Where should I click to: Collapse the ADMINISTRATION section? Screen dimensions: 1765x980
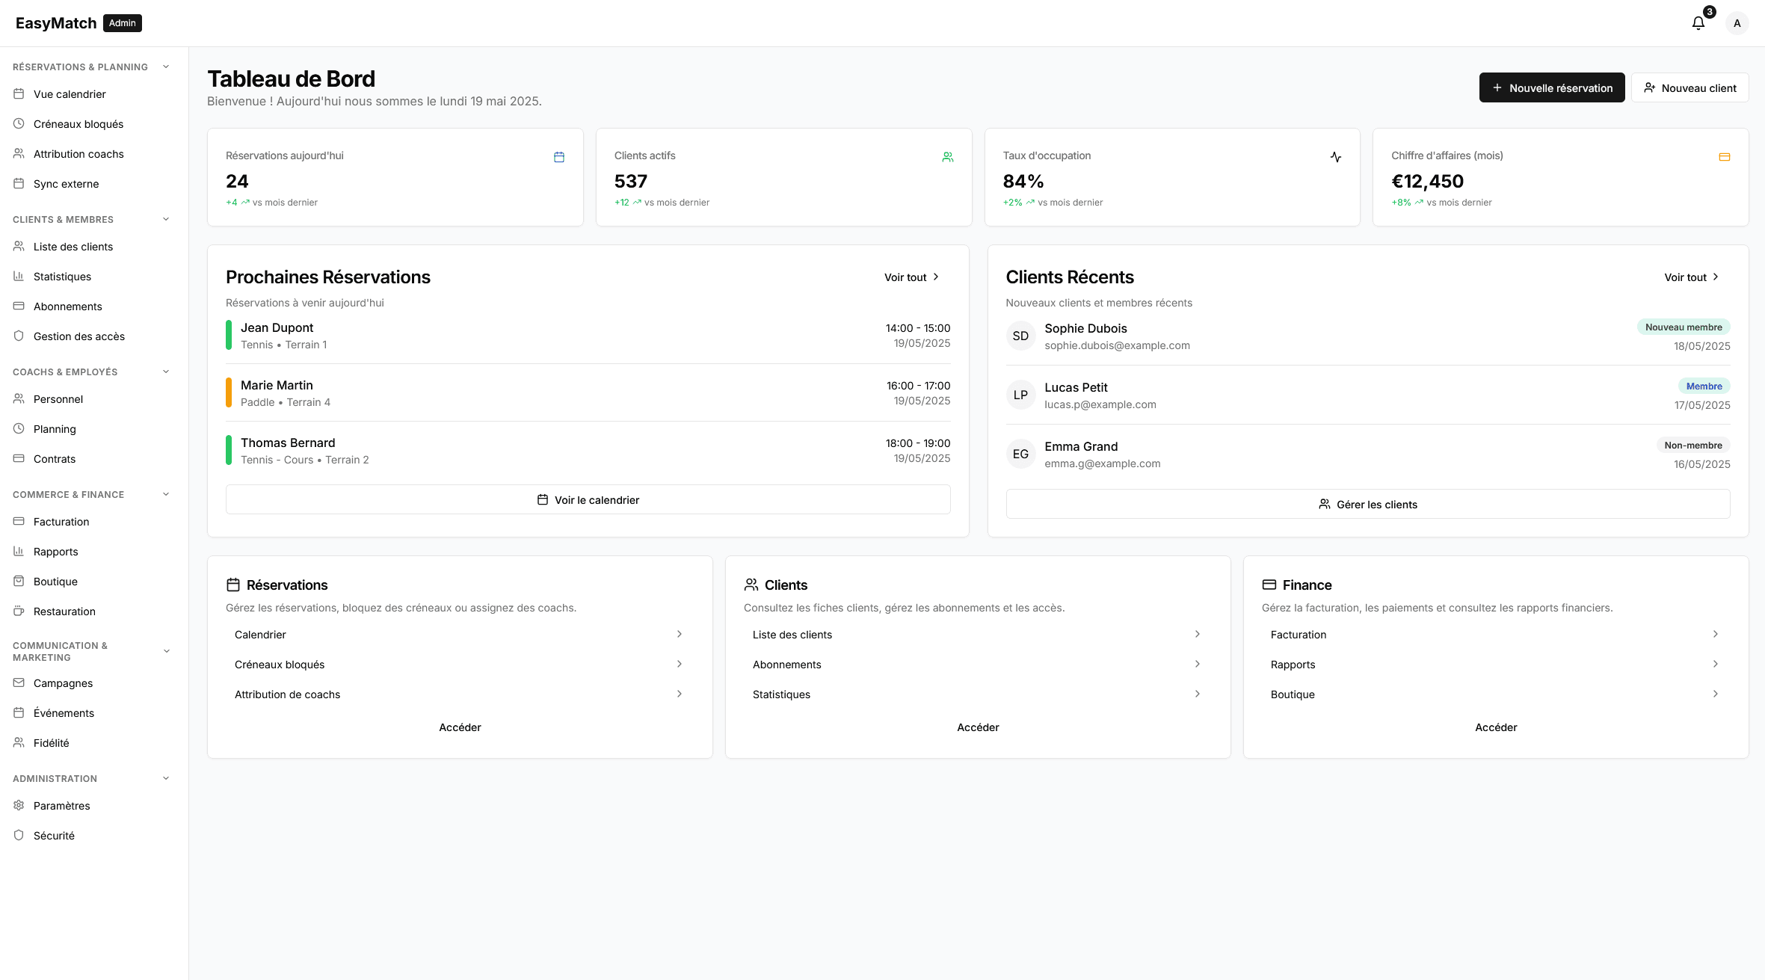pyautogui.click(x=165, y=778)
